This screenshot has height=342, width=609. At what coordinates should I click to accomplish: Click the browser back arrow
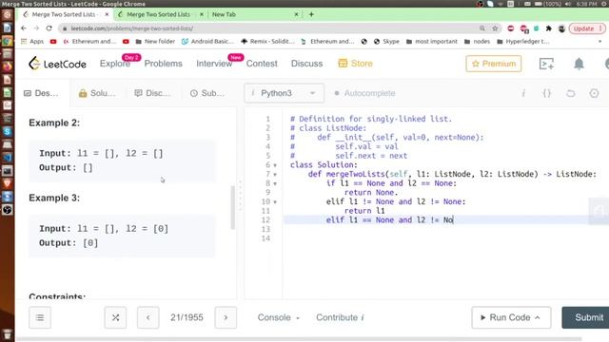[23, 28]
